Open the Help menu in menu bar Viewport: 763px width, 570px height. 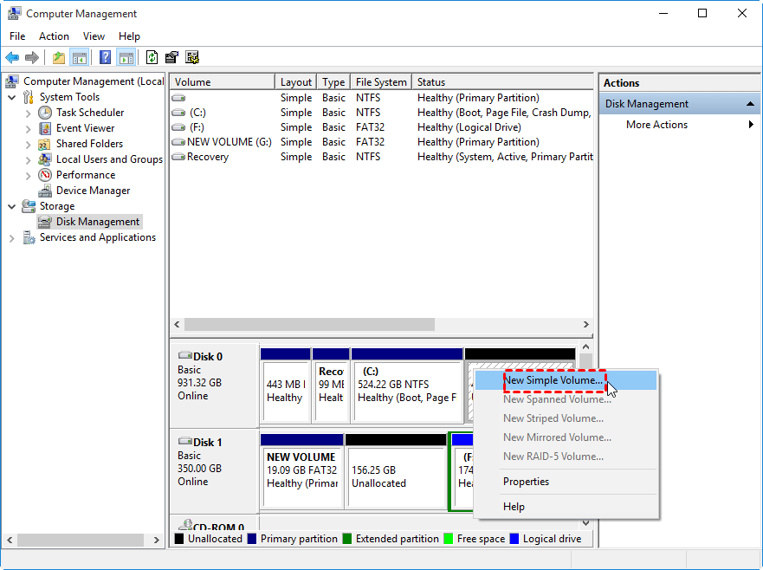129,36
